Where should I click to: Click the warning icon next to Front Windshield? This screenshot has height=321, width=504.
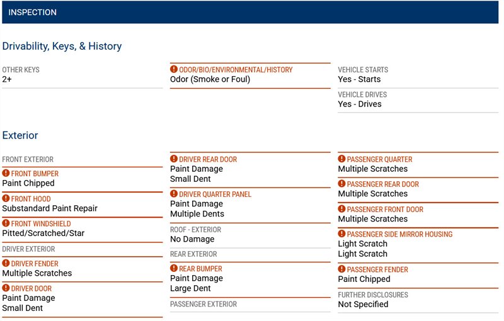6,223
